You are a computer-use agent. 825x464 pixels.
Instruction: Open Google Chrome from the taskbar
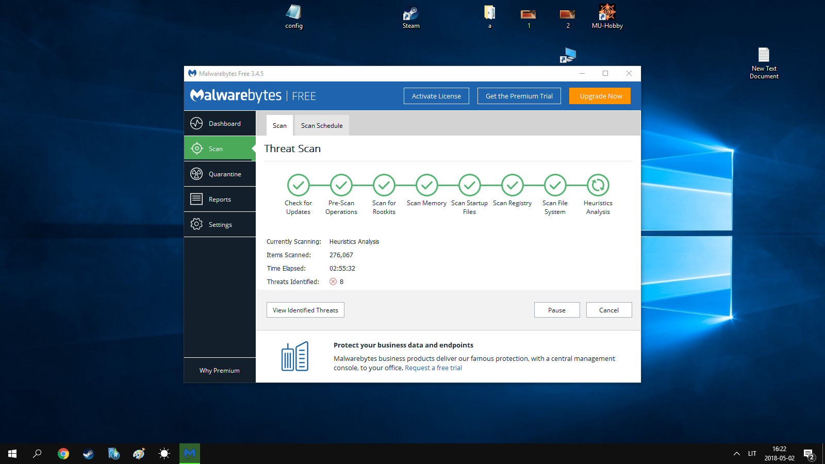click(x=63, y=454)
